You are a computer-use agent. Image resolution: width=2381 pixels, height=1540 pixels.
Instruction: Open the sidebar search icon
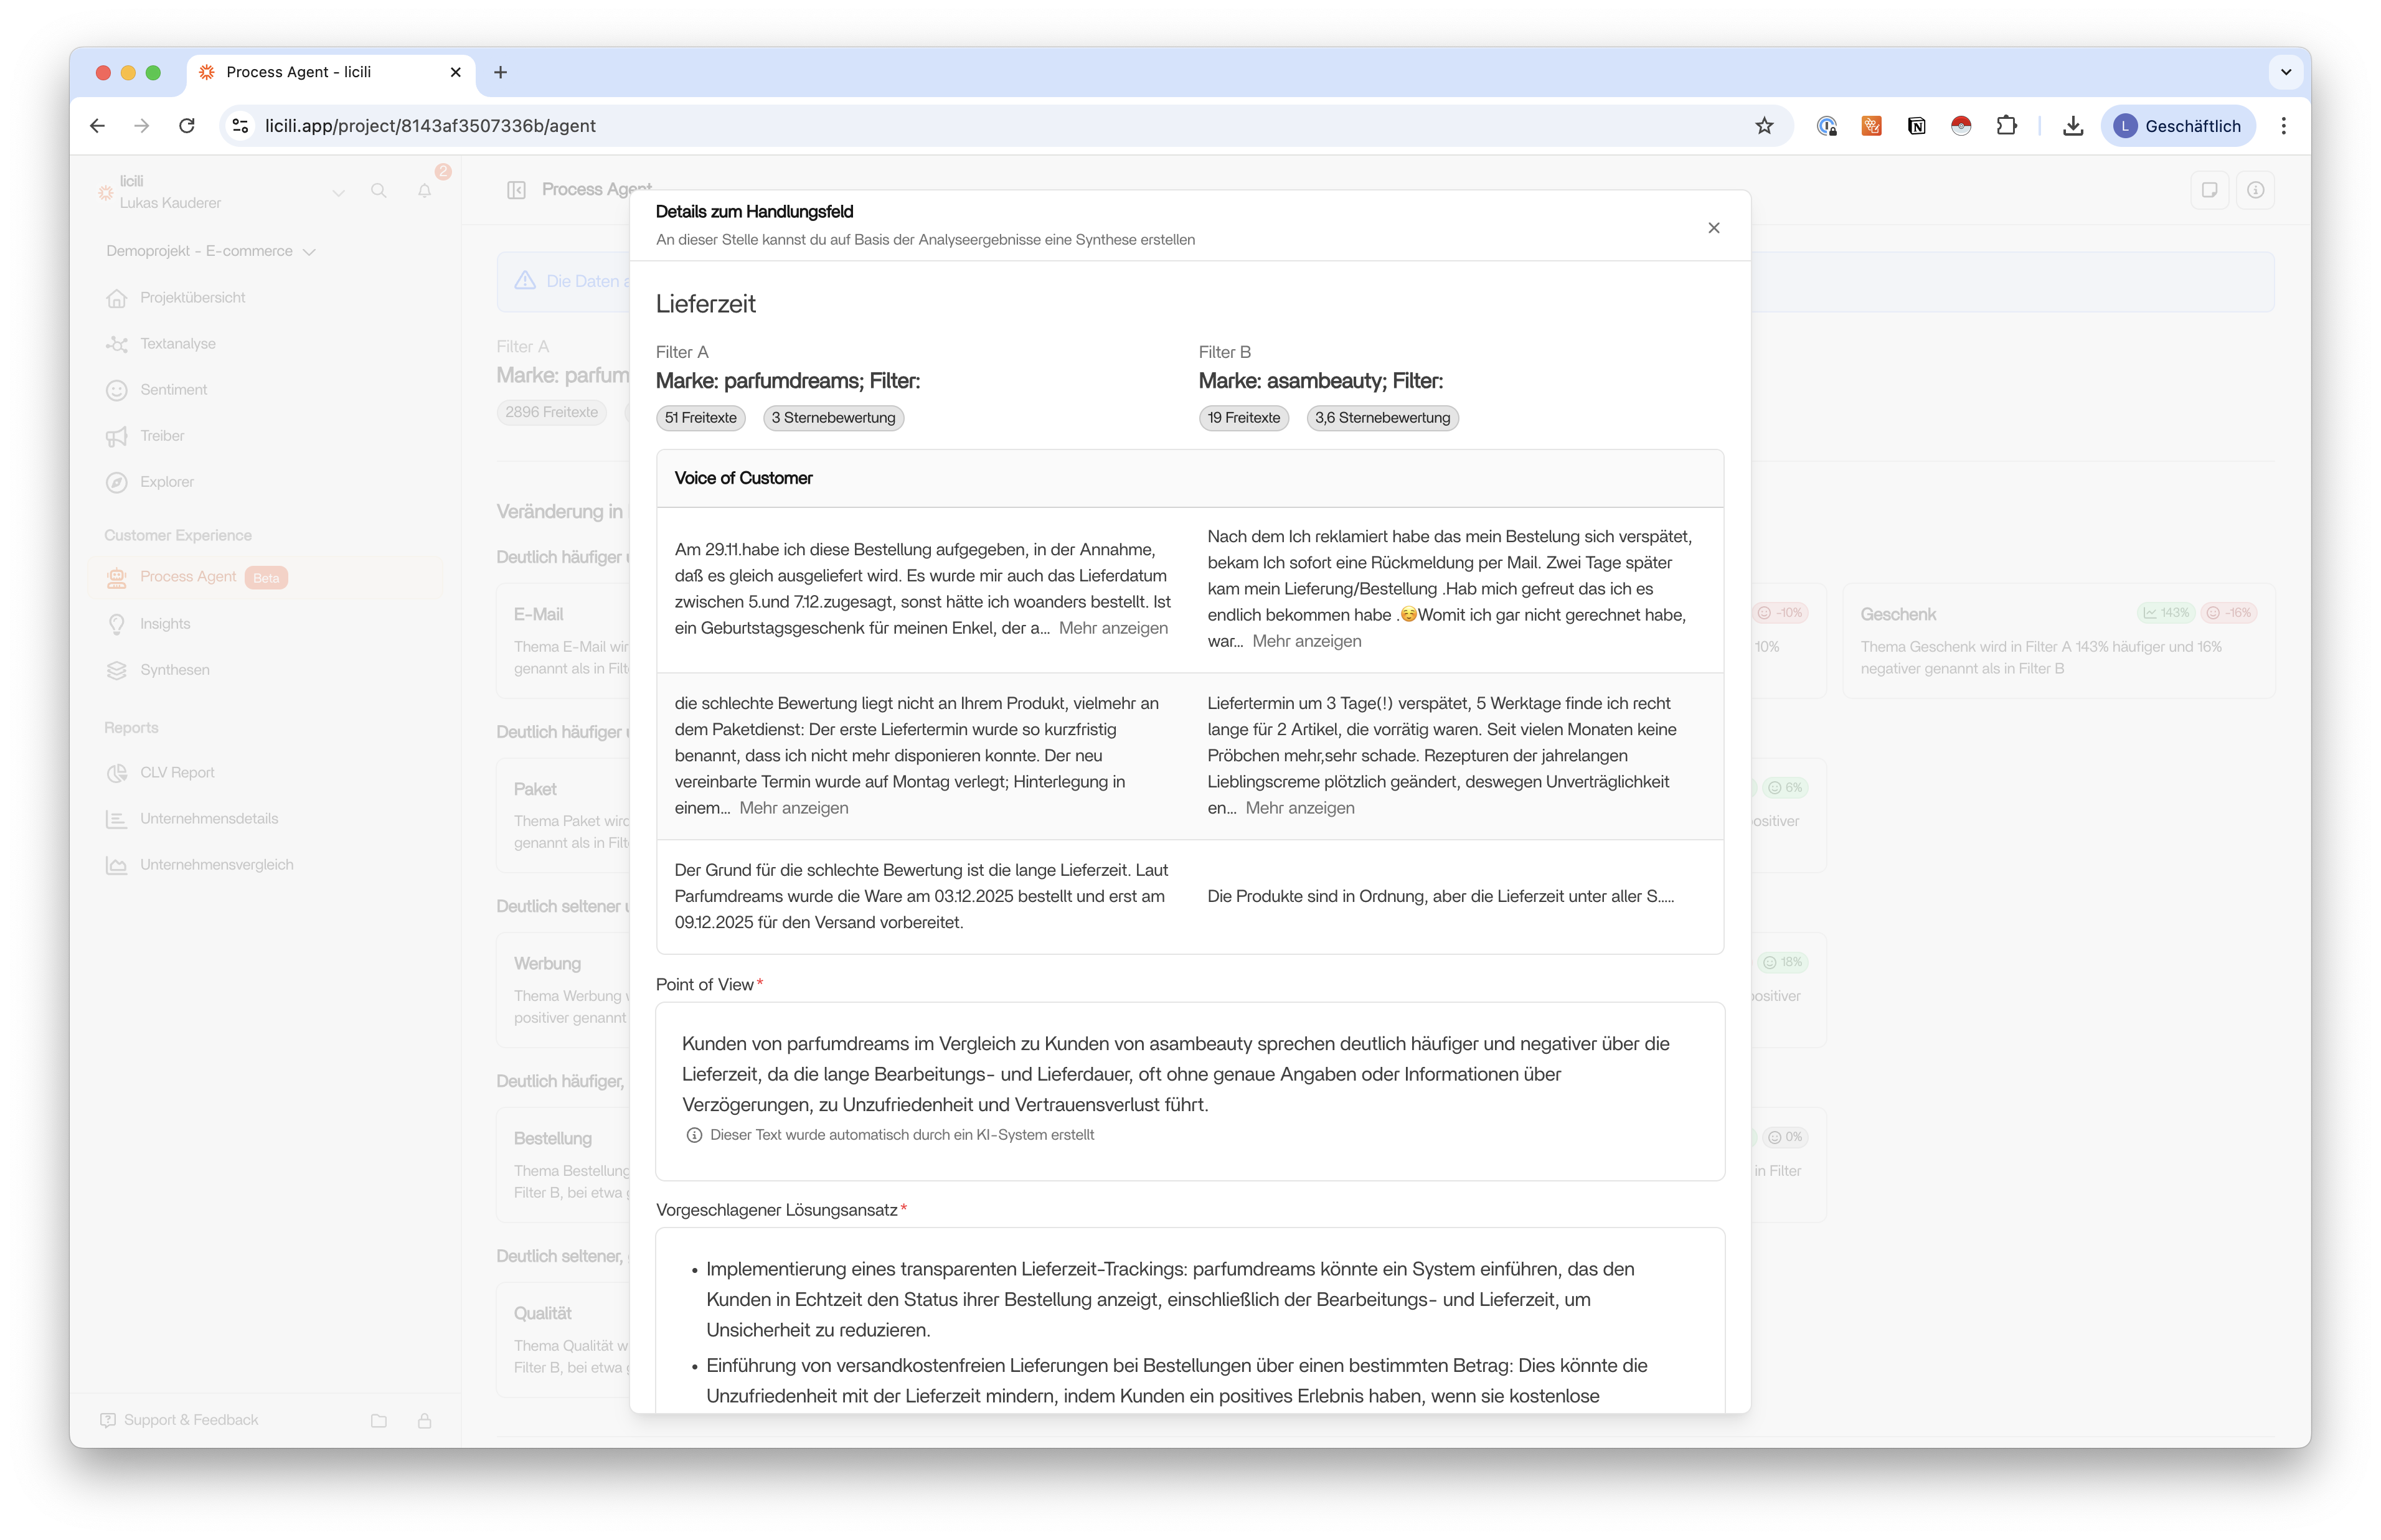(378, 190)
